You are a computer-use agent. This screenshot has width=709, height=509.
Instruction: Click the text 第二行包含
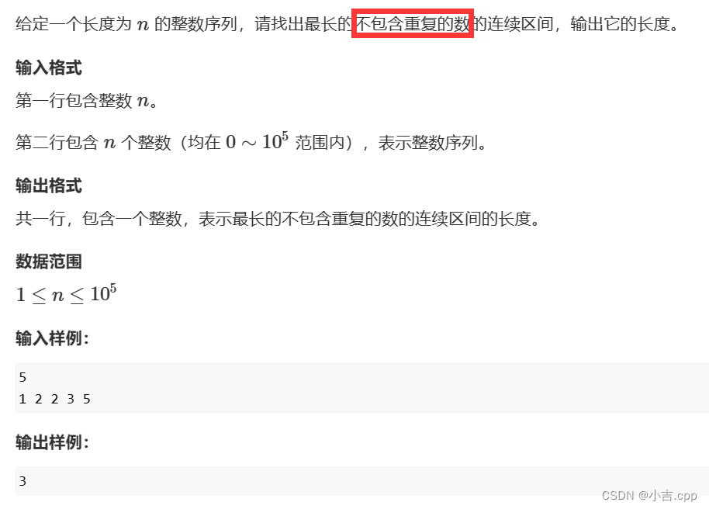tap(57, 143)
